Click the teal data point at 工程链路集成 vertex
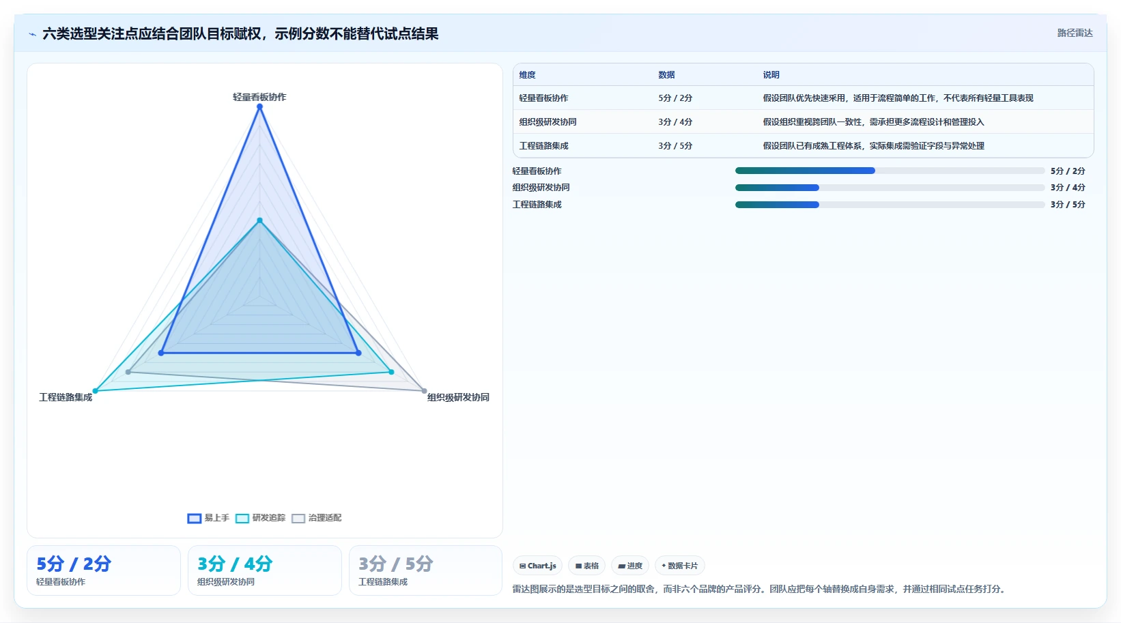This screenshot has width=1121, height=623. [x=96, y=391]
